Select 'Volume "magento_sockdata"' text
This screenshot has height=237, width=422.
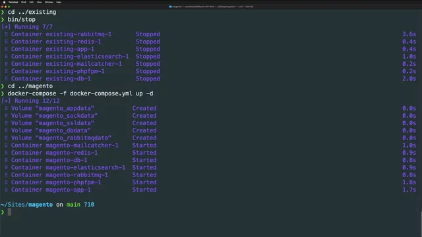[54, 116]
